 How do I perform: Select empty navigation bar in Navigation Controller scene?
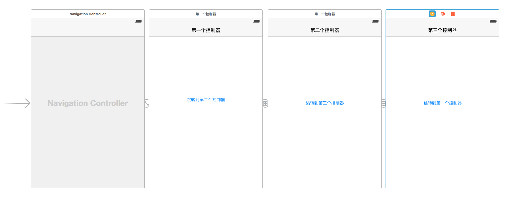88,30
